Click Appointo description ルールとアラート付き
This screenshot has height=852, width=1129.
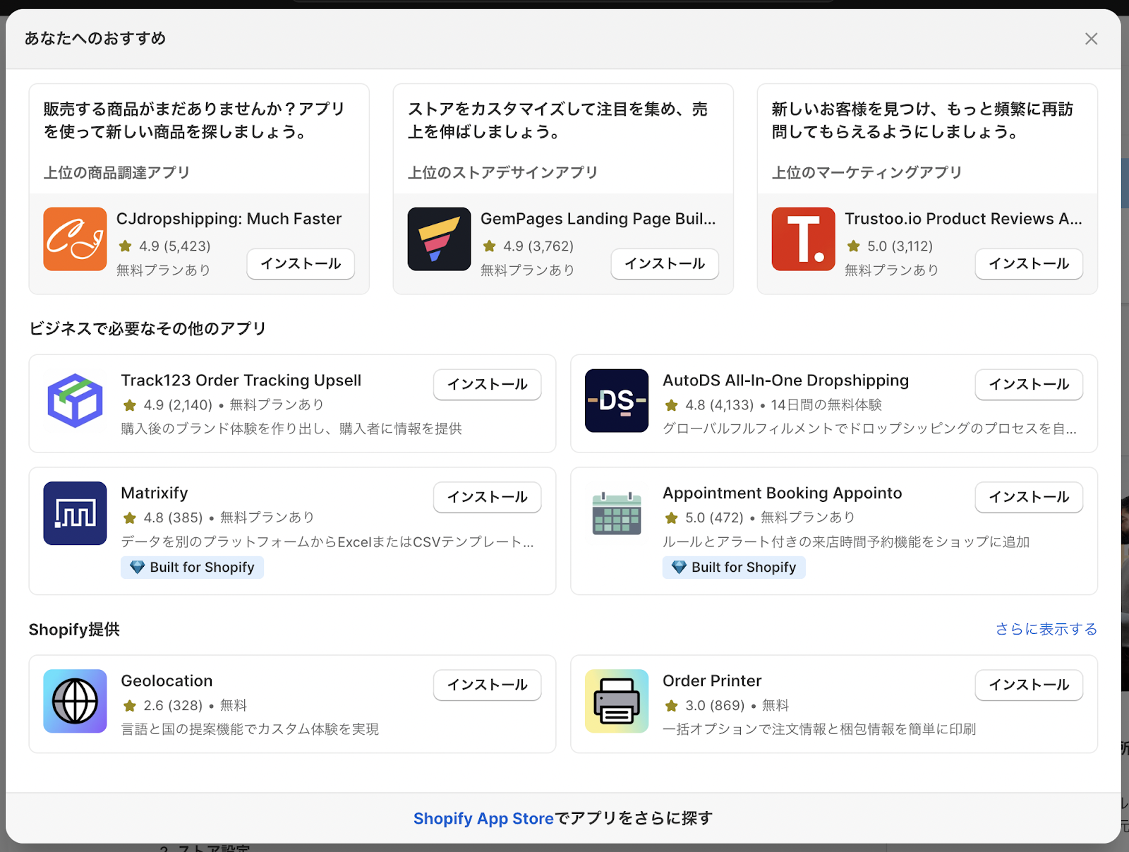[846, 542]
